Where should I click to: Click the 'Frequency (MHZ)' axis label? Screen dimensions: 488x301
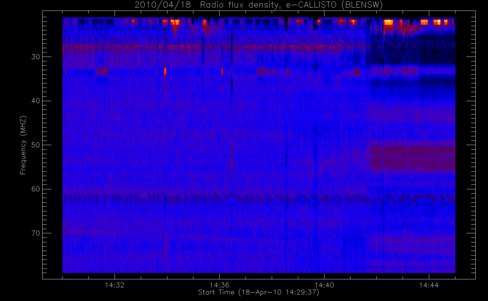[x=23, y=145]
